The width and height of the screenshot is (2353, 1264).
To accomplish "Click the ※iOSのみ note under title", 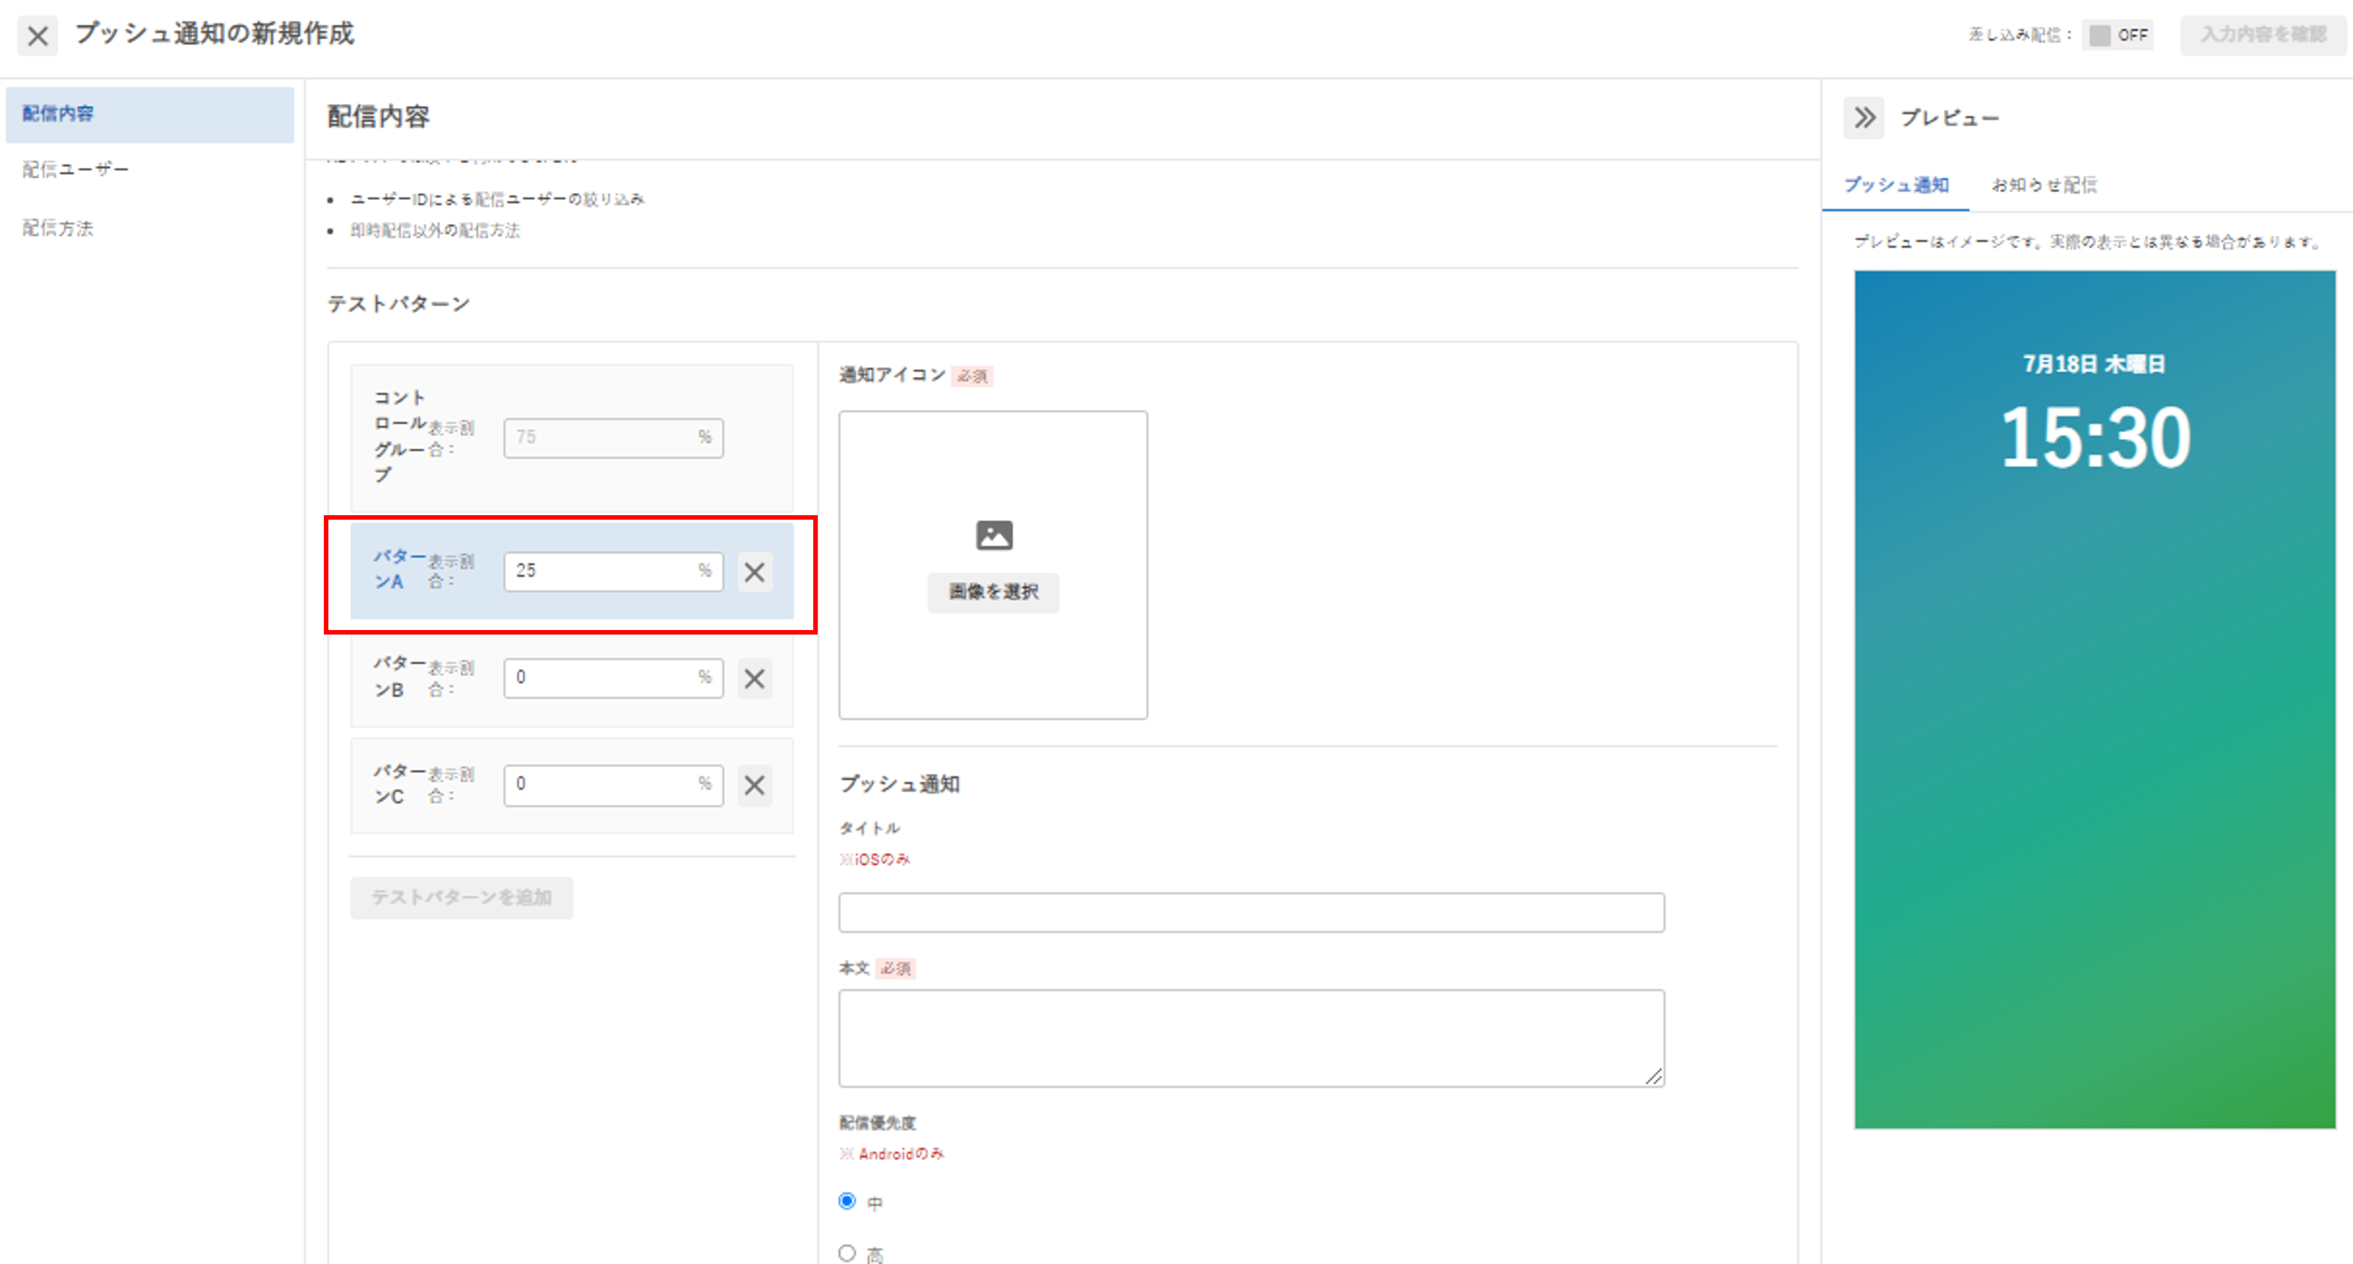I will click(875, 859).
